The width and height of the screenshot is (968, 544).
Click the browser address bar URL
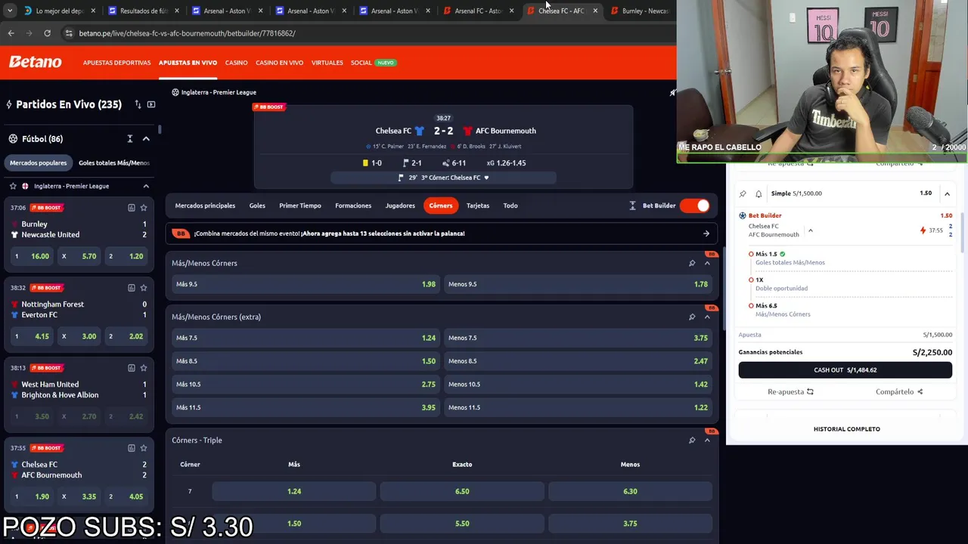point(187,33)
